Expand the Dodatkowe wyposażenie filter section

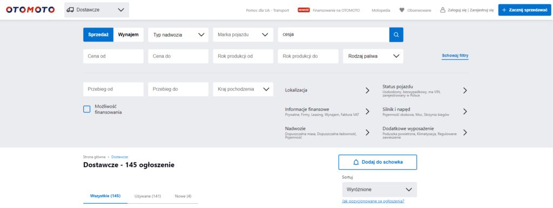(x=424, y=133)
